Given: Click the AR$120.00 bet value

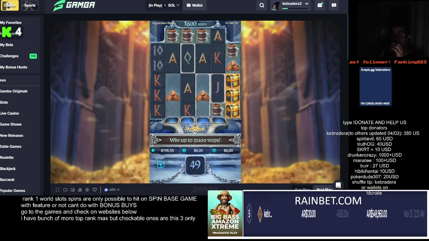Looking at the screenshot, I should pos(308,214).
